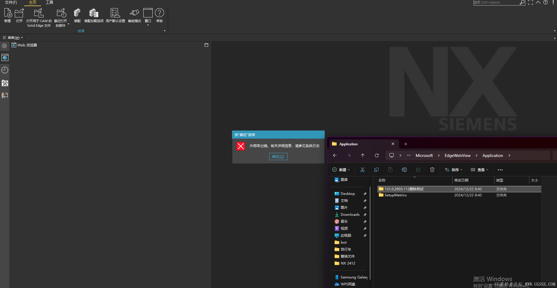Sort by 名称 column header

click(414, 180)
